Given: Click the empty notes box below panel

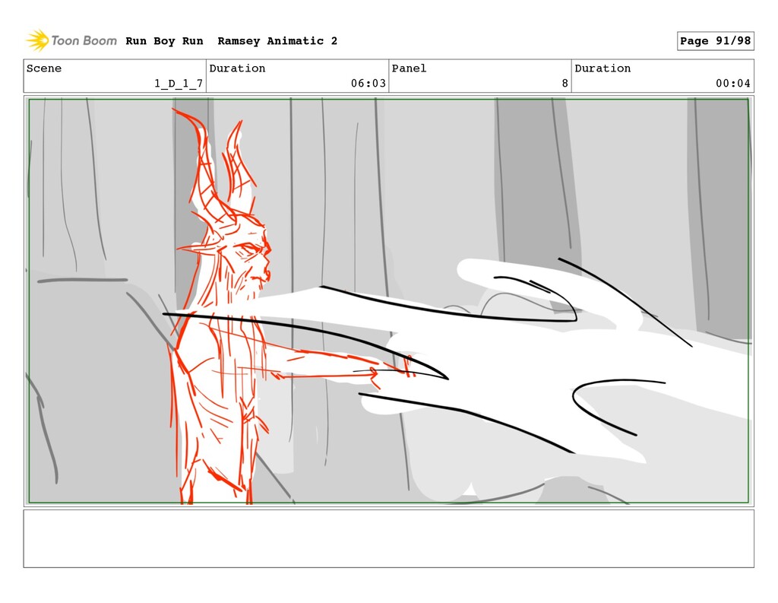Looking at the screenshot, I should 388,538.
